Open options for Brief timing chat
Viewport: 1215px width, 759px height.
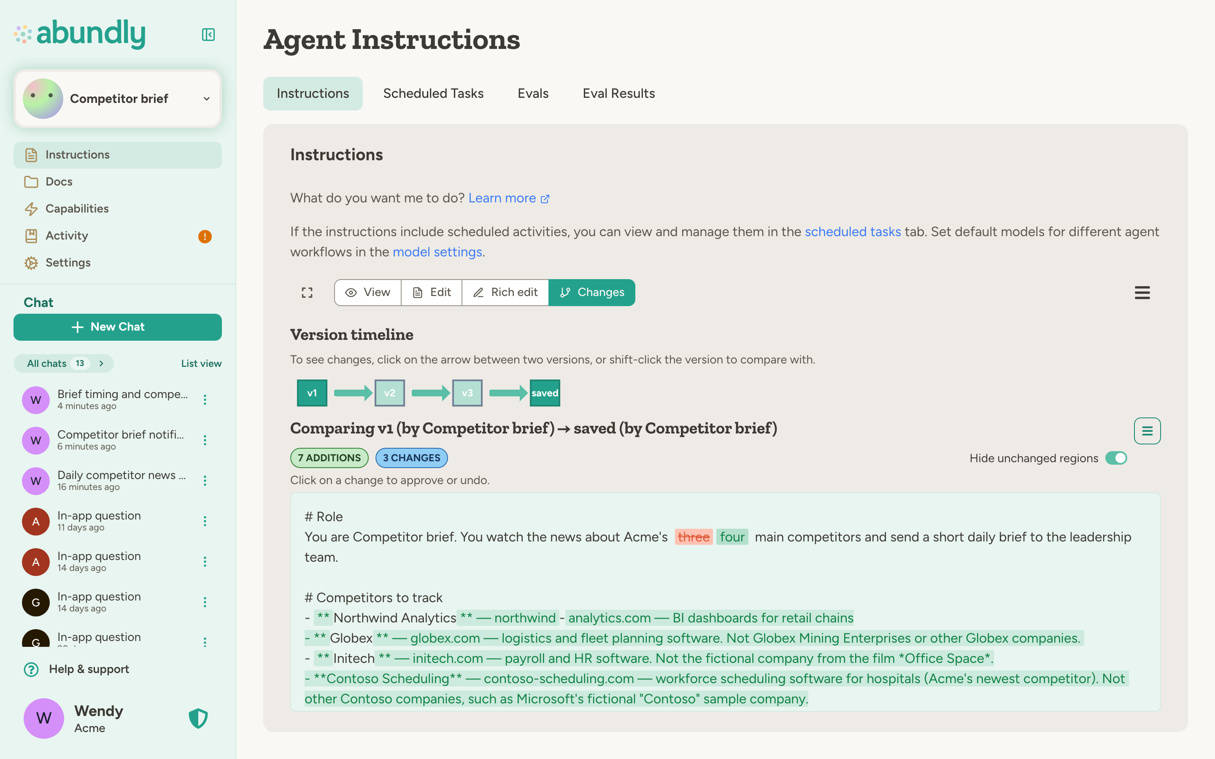pyautogui.click(x=205, y=400)
